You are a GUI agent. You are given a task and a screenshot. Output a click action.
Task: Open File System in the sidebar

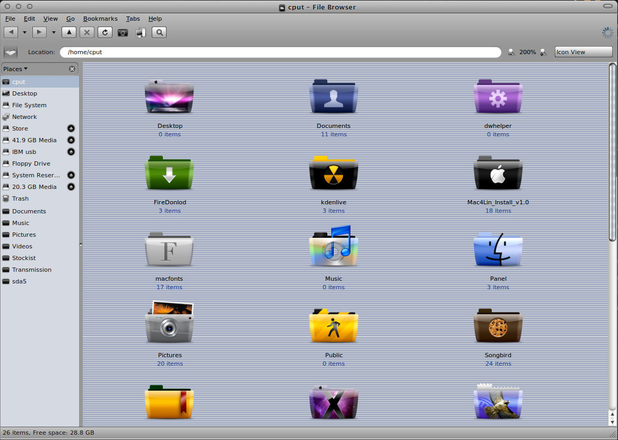point(40,105)
